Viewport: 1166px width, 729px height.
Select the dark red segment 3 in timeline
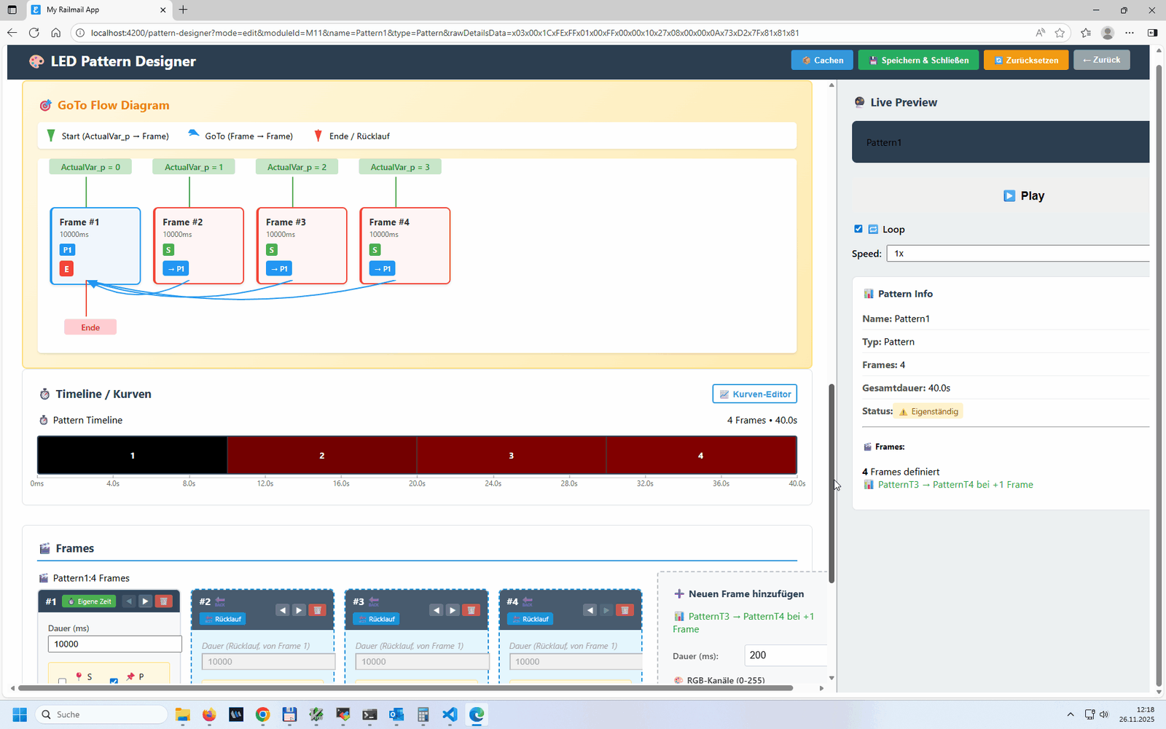point(511,456)
